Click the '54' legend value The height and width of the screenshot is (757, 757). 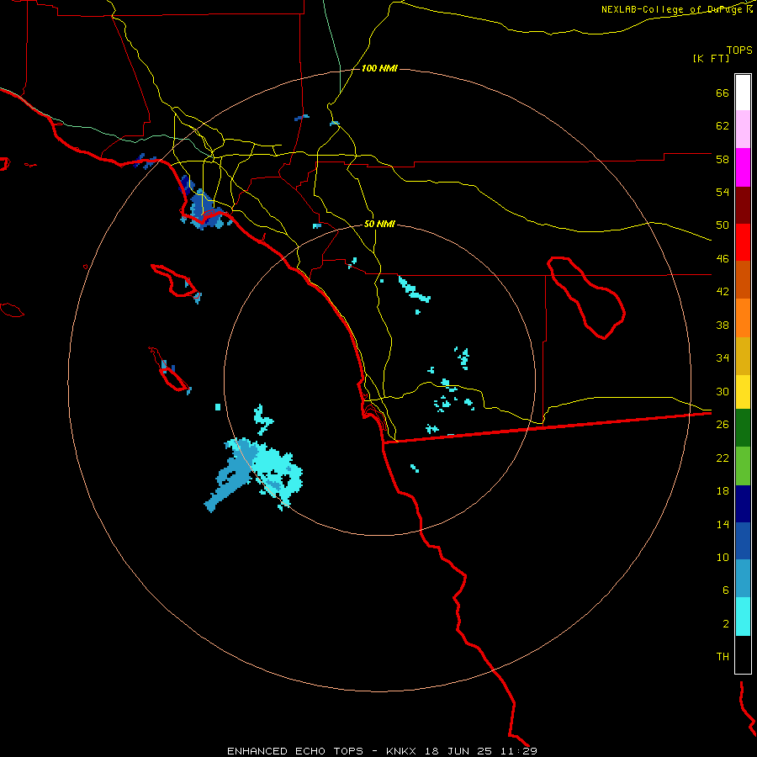pos(723,192)
